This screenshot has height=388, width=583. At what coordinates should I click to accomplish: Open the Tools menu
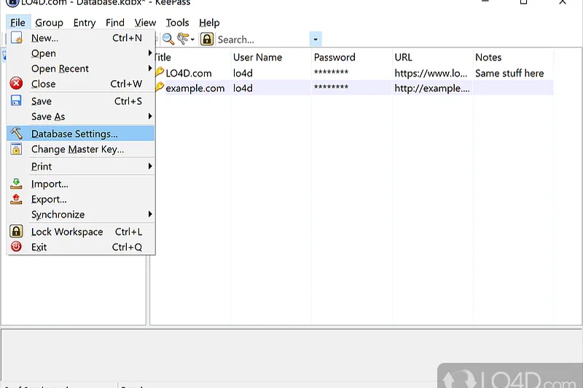[177, 23]
